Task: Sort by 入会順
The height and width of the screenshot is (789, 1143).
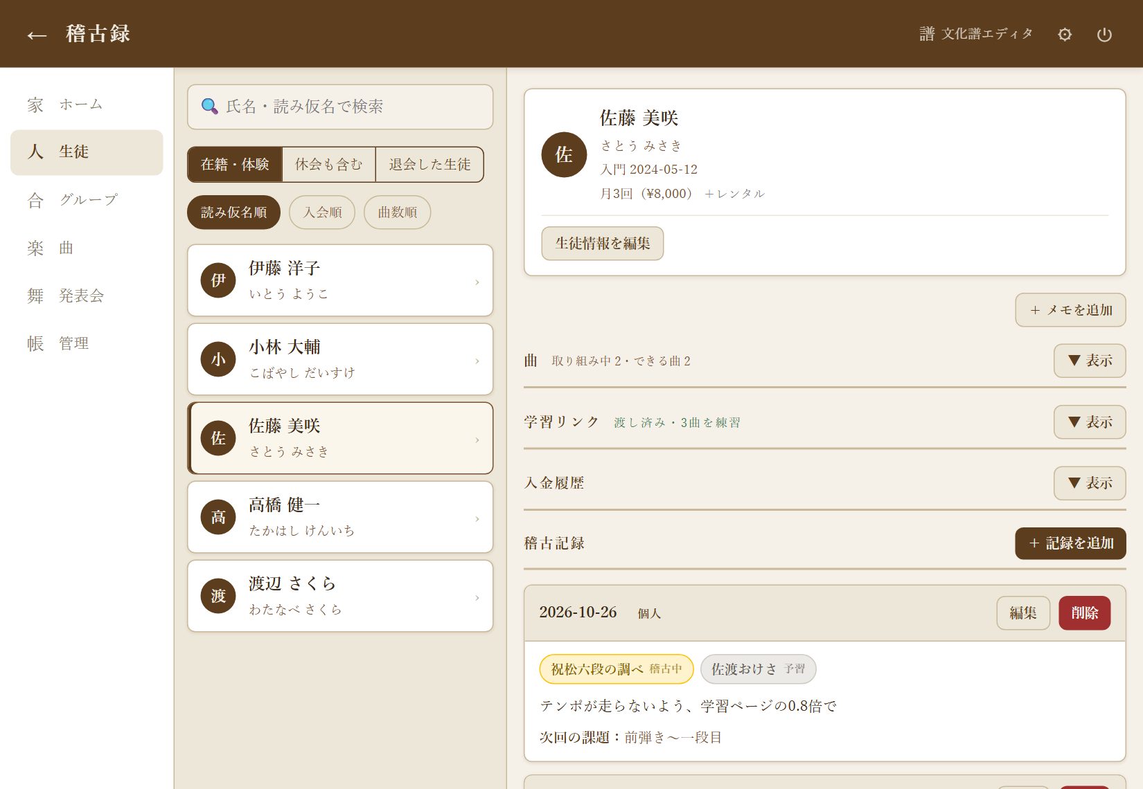Action: pyautogui.click(x=322, y=212)
